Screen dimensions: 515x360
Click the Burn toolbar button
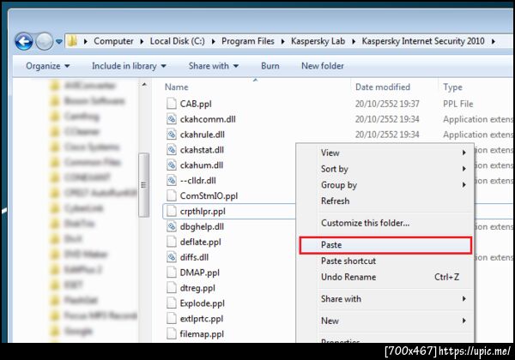tap(270, 66)
